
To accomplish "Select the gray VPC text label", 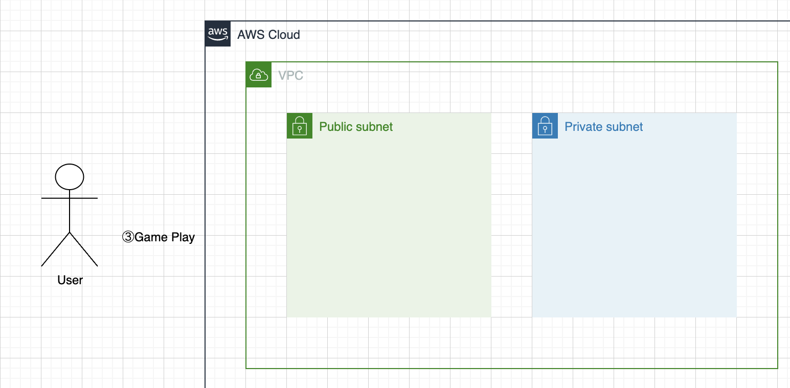I will (x=290, y=76).
